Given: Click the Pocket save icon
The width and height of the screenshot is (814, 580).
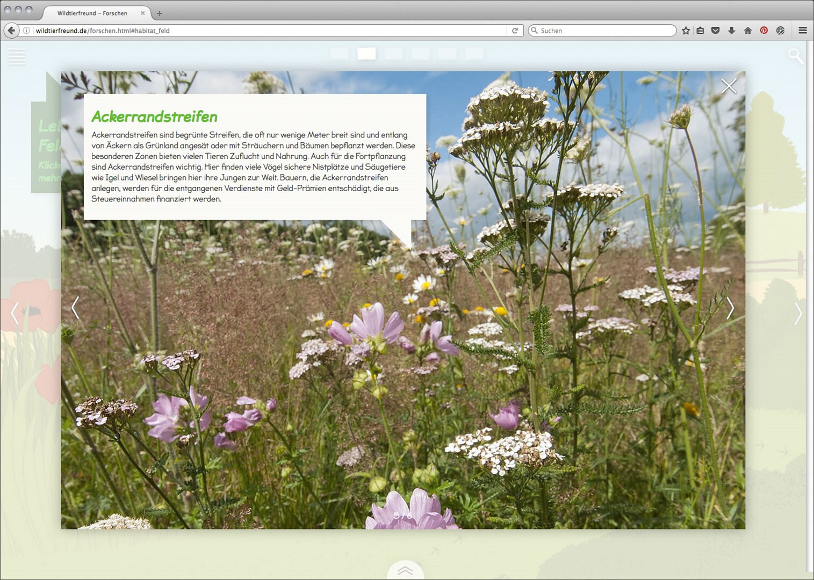Looking at the screenshot, I should click(715, 31).
